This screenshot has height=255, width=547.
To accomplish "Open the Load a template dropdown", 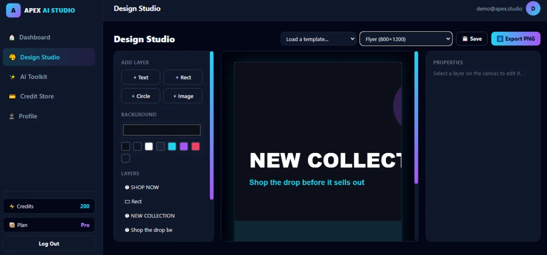I will tap(319, 39).
